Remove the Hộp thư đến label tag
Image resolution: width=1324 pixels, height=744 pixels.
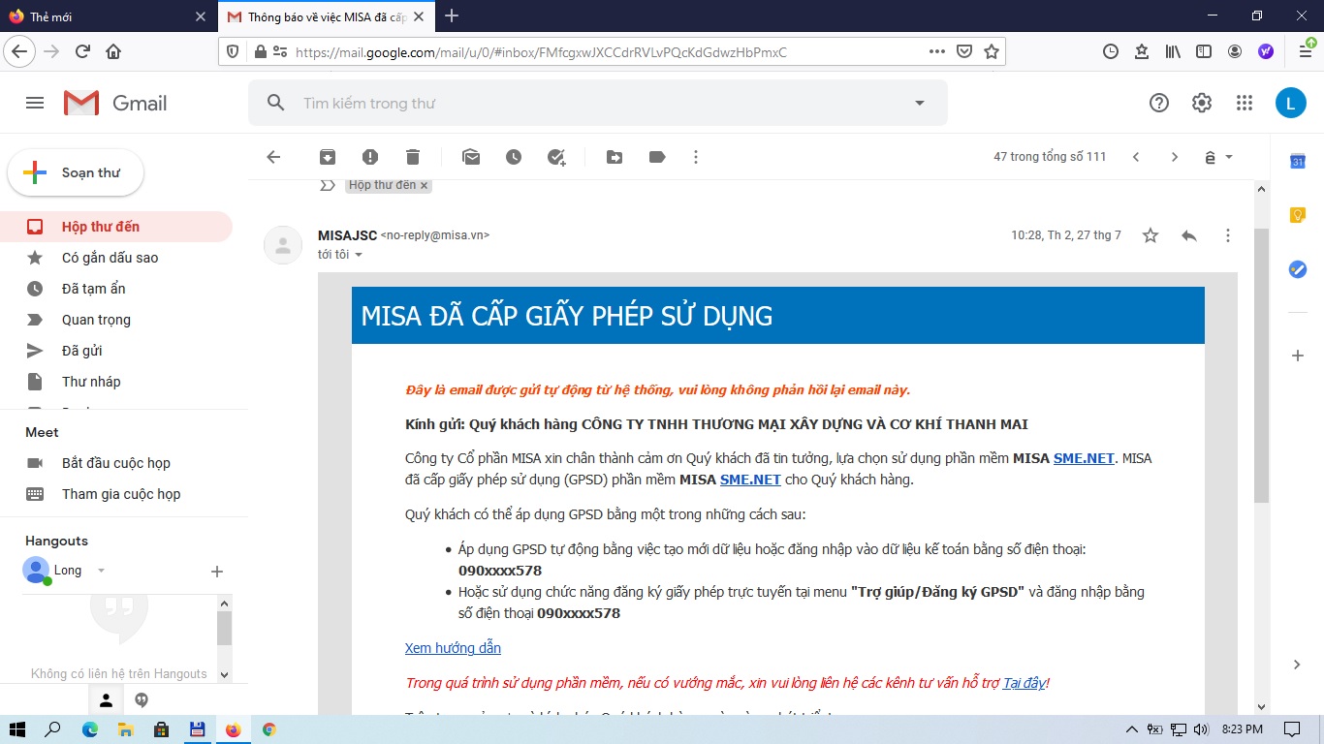tap(424, 185)
